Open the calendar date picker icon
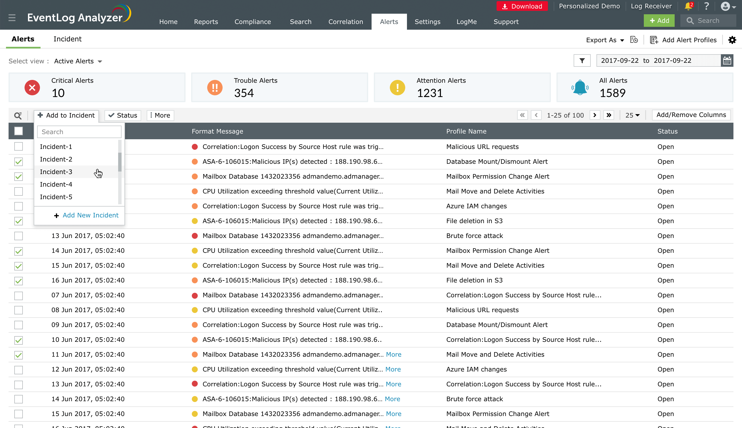The height and width of the screenshot is (428, 742). click(727, 61)
